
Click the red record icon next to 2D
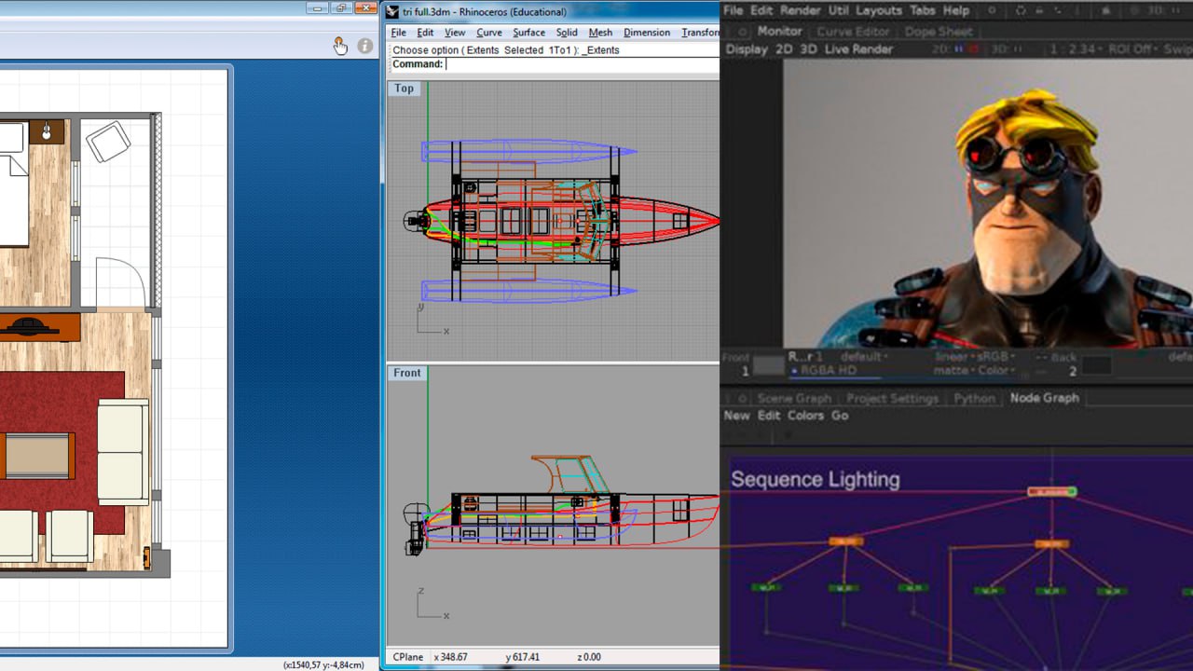tap(974, 49)
